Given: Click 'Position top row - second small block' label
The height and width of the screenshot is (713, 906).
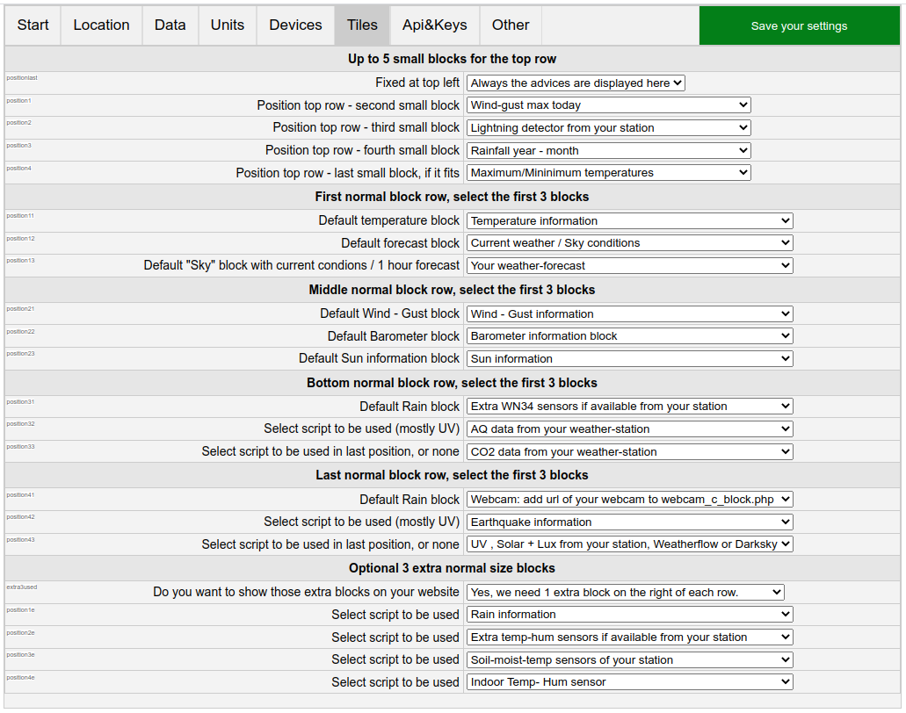Looking at the screenshot, I should (x=359, y=105).
